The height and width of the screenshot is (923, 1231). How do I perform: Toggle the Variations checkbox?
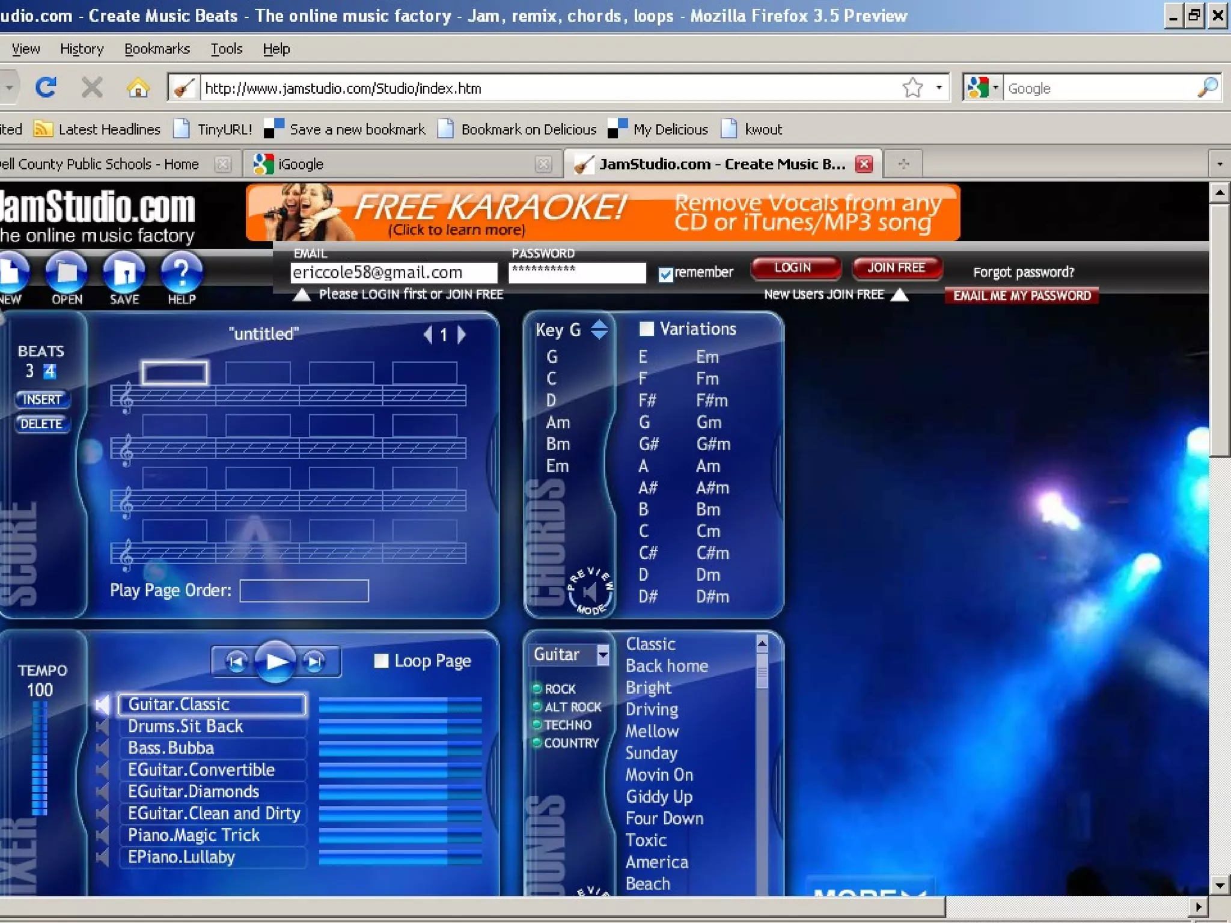[646, 329]
